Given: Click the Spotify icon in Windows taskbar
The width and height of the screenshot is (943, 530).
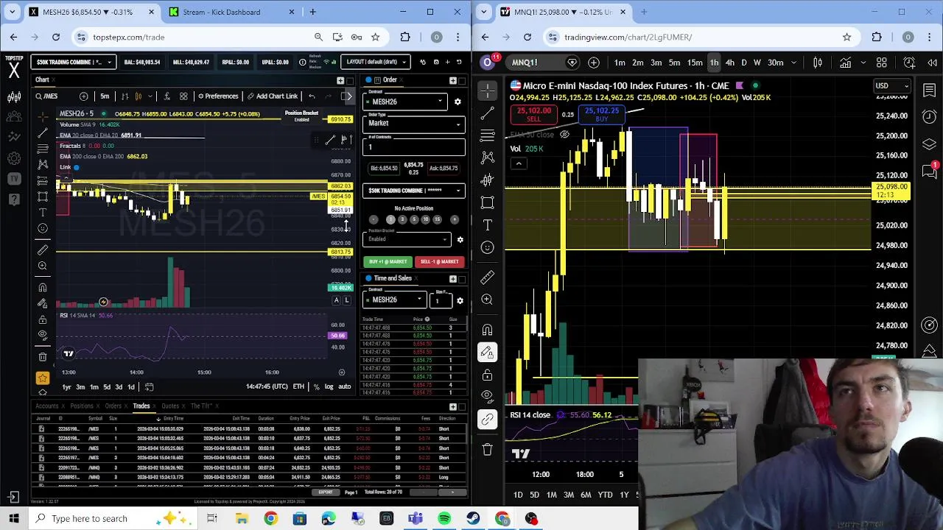Looking at the screenshot, I should (444, 518).
